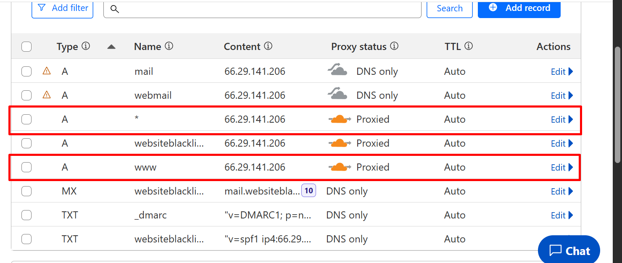Sort by Type using the arrow
This screenshot has width=622, height=263.
tap(111, 47)
